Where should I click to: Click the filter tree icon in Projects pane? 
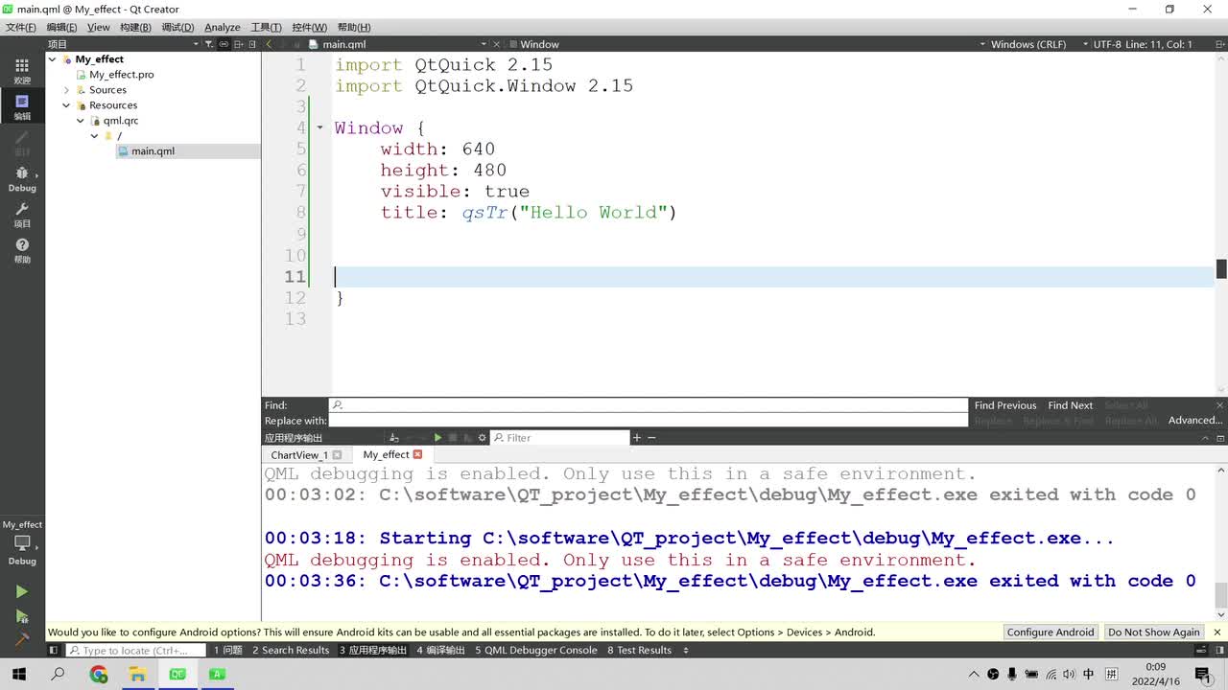209,44
